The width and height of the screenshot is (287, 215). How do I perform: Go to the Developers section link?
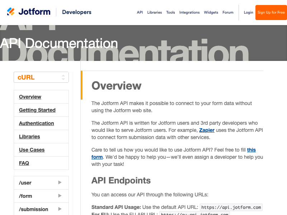pyautogui.click(x=77, y=12)
